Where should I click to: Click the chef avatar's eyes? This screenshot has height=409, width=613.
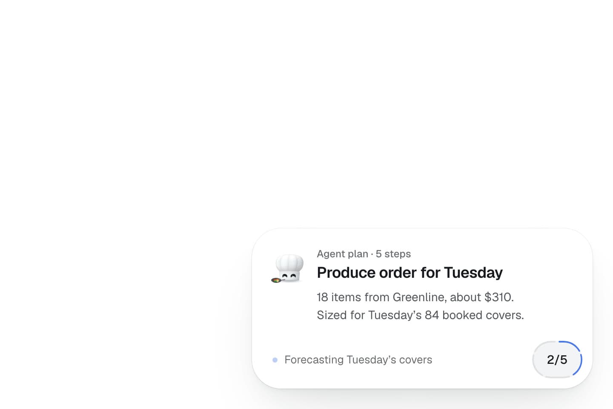coord(289,276)
